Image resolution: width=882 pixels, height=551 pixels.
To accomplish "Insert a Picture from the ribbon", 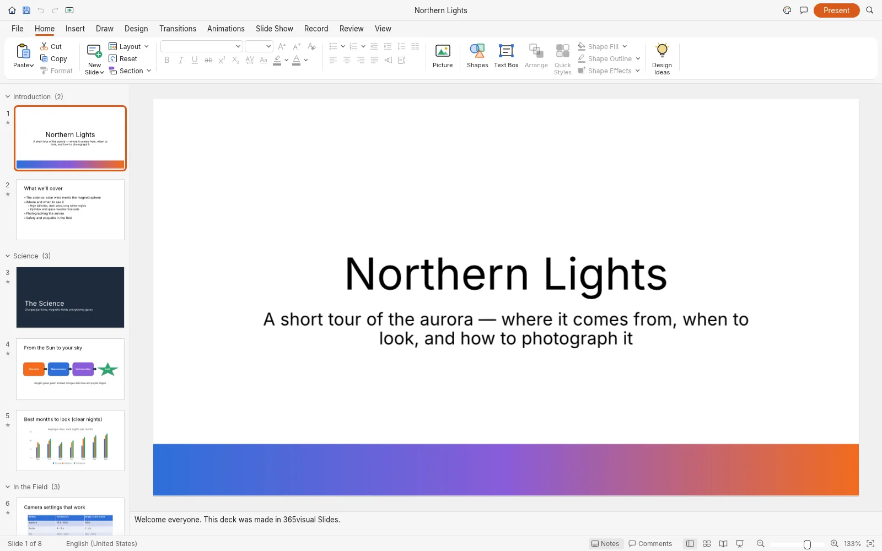I will point(443,56).
